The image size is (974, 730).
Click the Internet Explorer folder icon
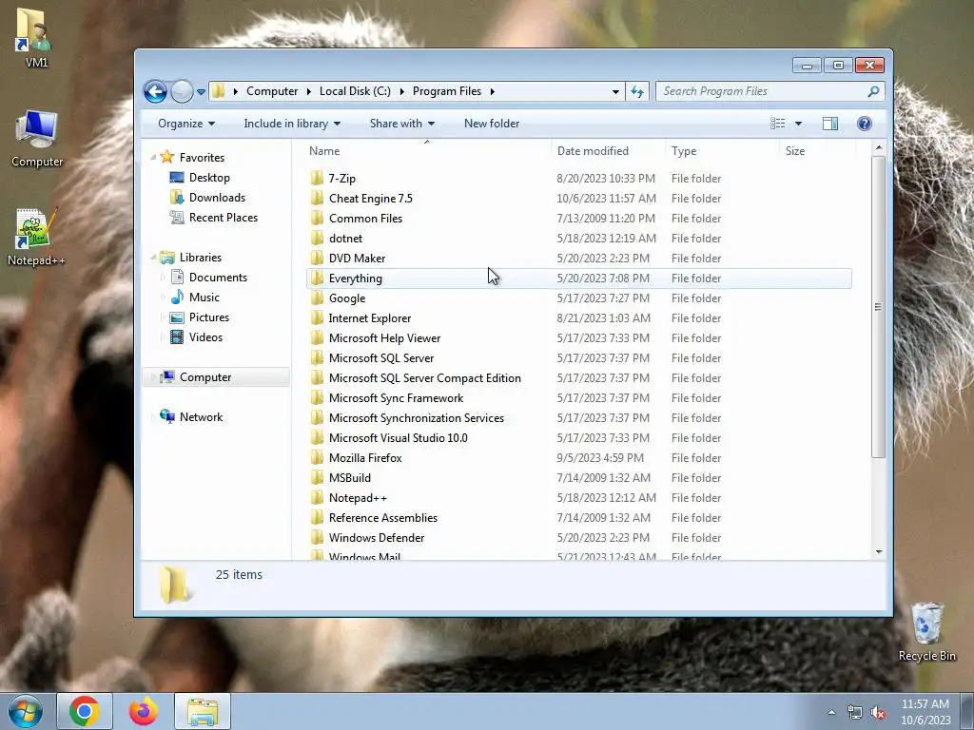click(317, 317)
